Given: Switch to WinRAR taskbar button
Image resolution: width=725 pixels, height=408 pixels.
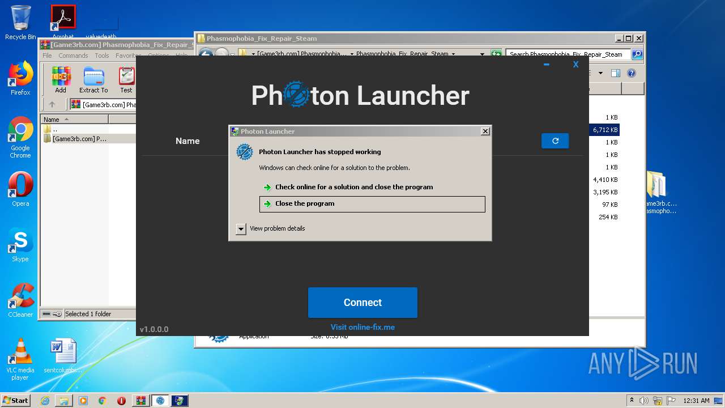Looking at the screenshot, I should coord(140,401).
